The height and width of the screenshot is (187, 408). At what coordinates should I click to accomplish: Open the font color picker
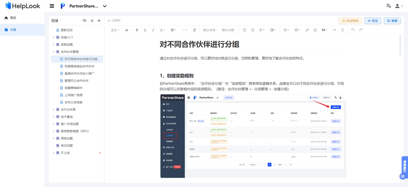[x=162, y=30]
